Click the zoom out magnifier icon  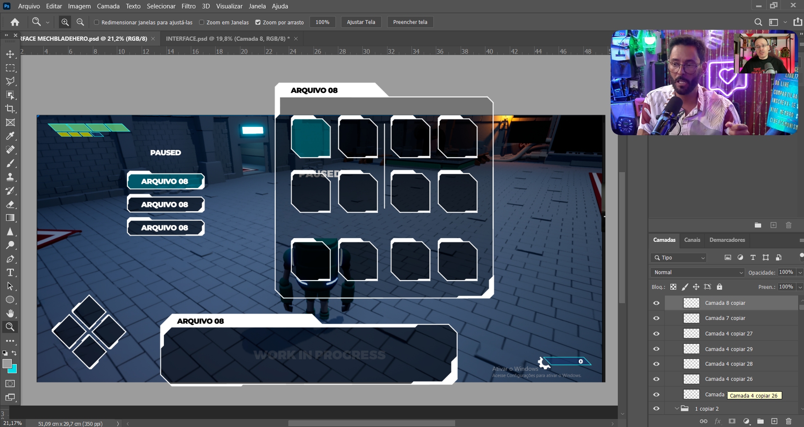click(80, 22)
